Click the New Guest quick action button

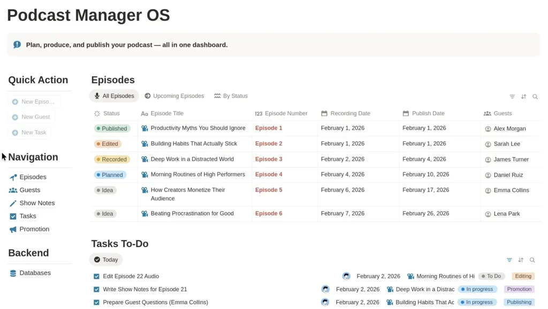pos(32,117)
